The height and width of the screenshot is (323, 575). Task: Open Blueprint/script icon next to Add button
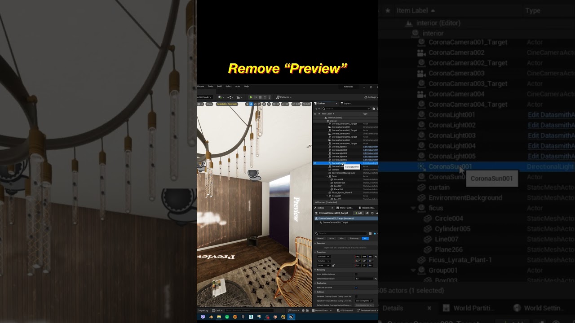click(x=367, y=213)
